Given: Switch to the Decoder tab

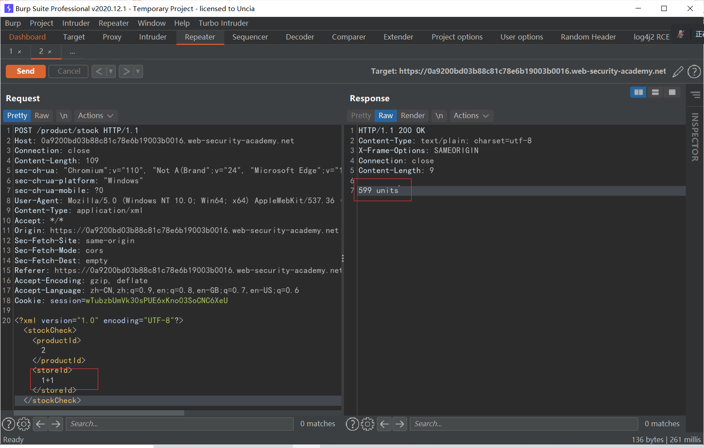Looking at the screenshot, I should click(300, 37).
